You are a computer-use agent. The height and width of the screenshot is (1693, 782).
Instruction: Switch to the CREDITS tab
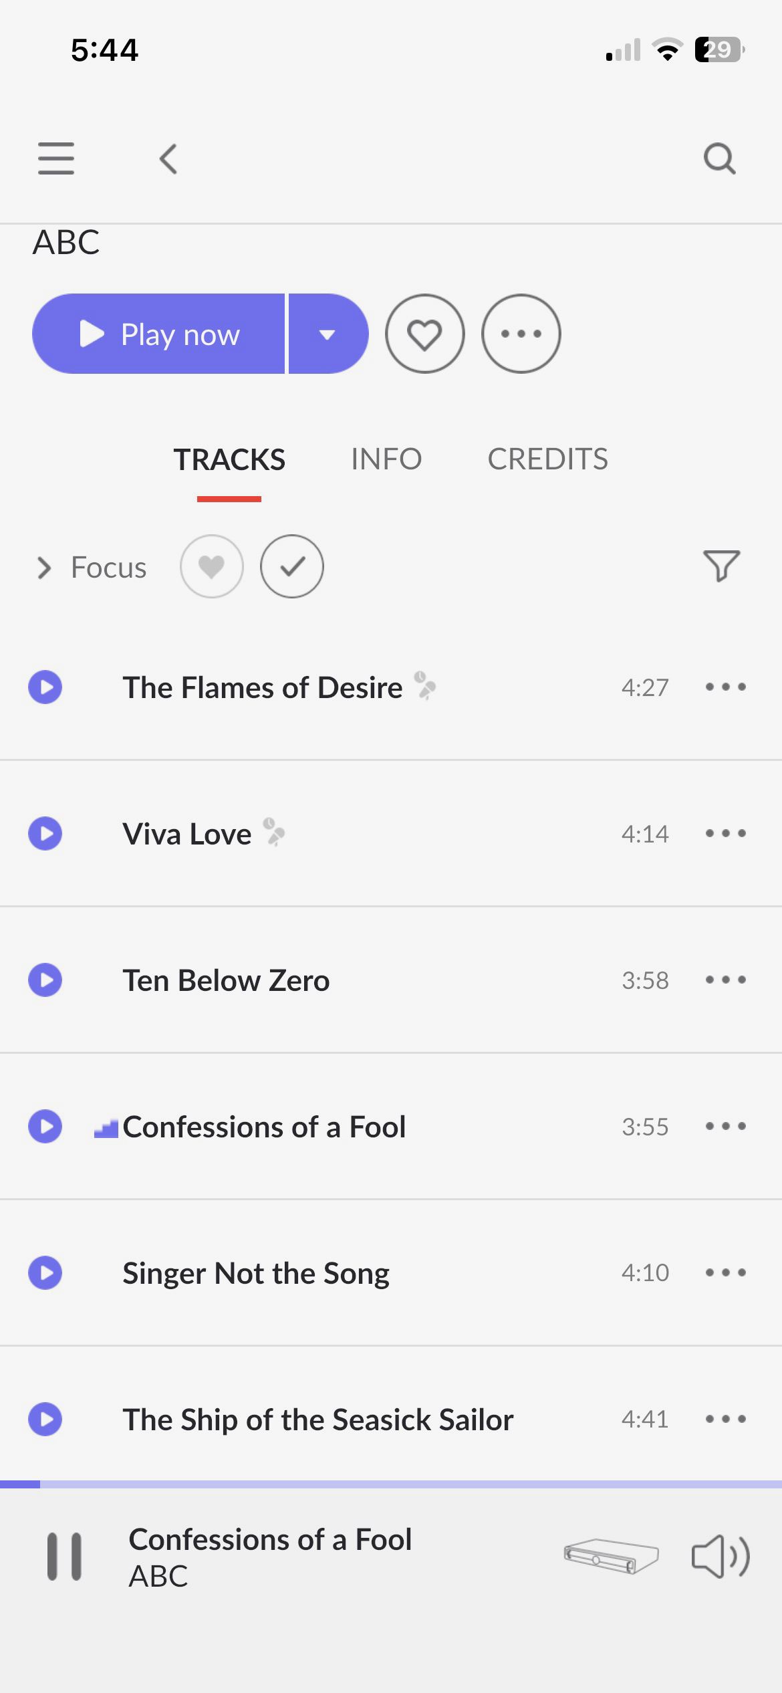point(547,459)
